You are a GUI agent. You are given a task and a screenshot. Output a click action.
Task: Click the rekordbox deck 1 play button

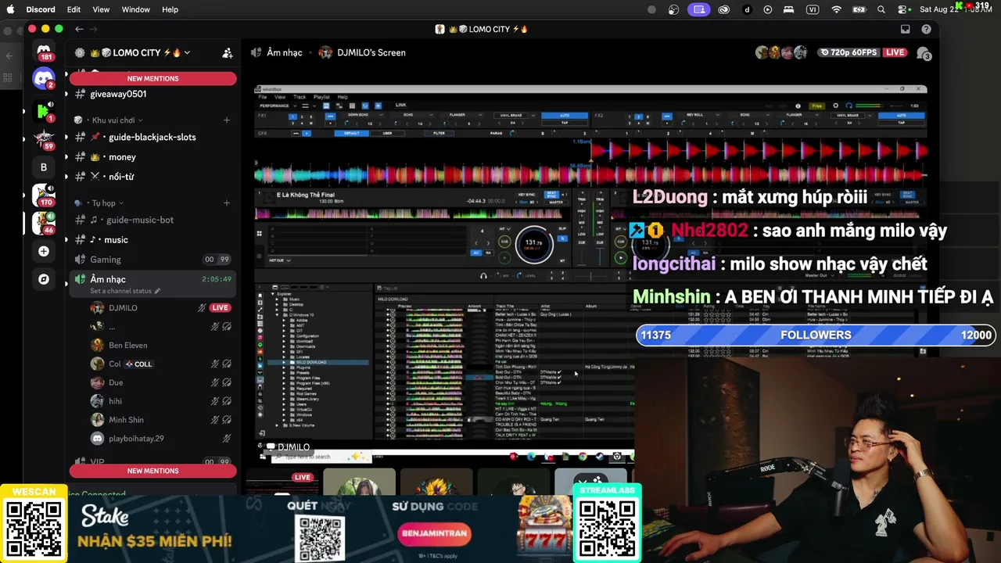[504, 257]
